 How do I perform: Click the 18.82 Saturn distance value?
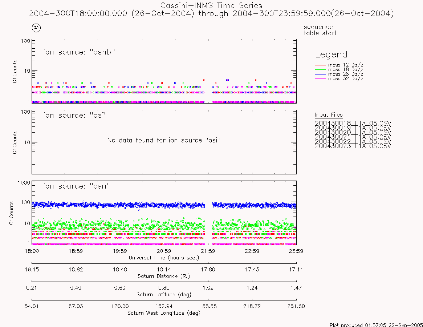coord(76,270)
